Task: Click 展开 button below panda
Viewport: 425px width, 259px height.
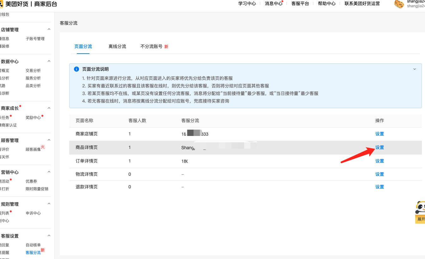Action: (x=421, y=219)
